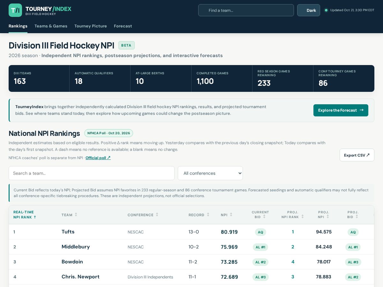Screen dimensions: 383x287
Task: Click the green update status dot
Action: click(326, 10)
